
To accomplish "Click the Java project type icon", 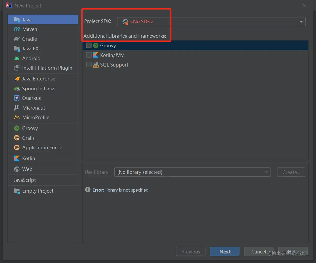I will point(17,20).
